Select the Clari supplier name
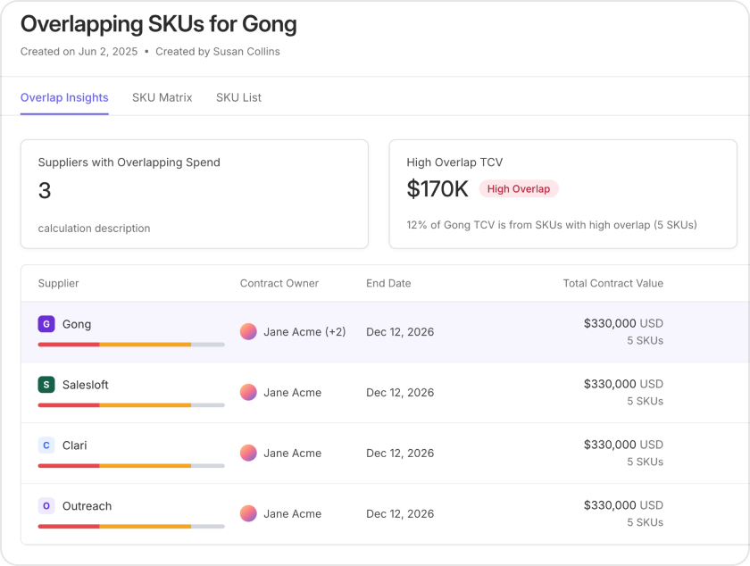 click(75, 445)
